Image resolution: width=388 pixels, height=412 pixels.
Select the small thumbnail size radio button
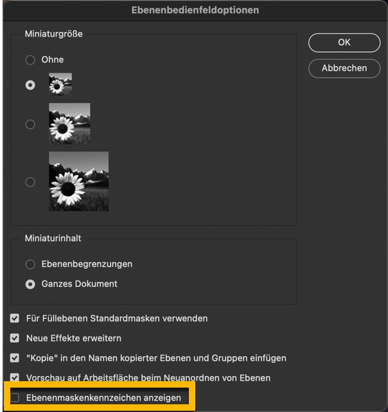point(30,85)
